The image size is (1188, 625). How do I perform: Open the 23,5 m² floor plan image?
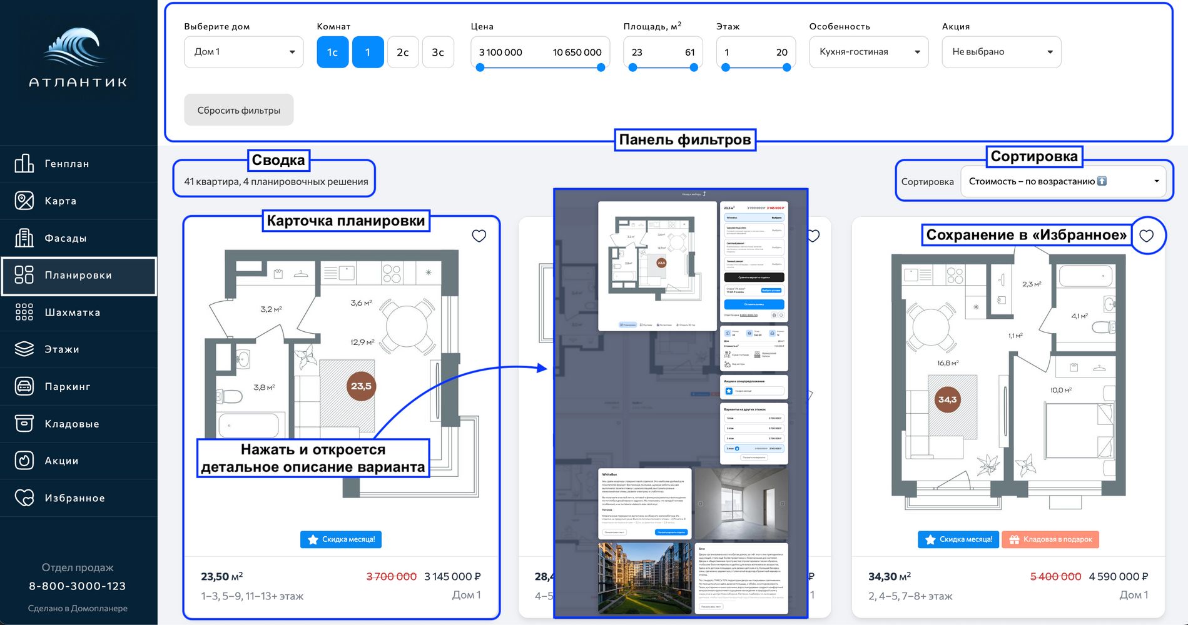[342, 374]
